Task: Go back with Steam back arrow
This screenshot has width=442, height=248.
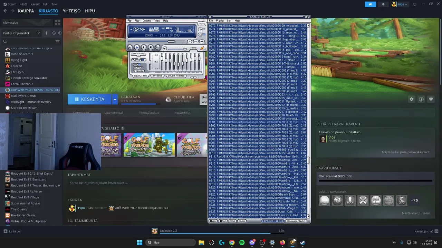Action: pyautogui.click(x=5, y=11)
